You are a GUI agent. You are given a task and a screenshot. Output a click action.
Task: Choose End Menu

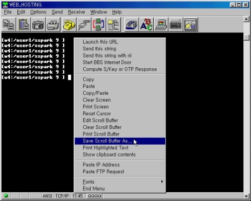click(120, 189)
